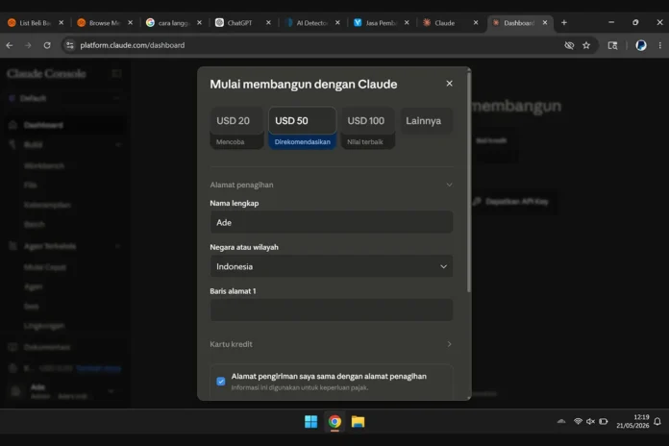Screen dimensions: 669x446
Task: Bookmark this page with the star icon
Action: 586,45
